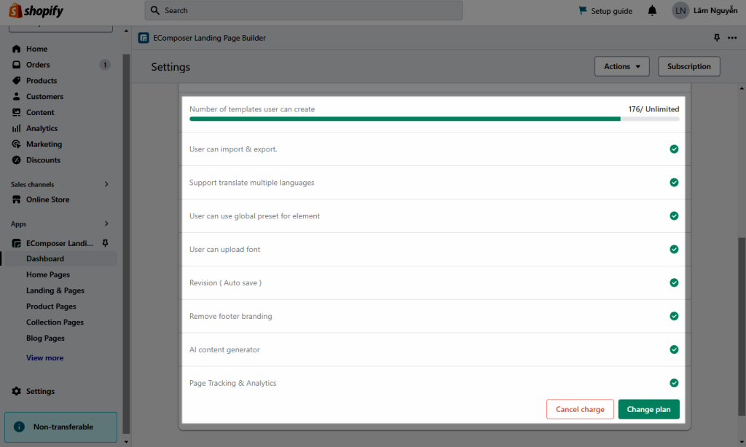Click the View more link

[x=44, y=357]
